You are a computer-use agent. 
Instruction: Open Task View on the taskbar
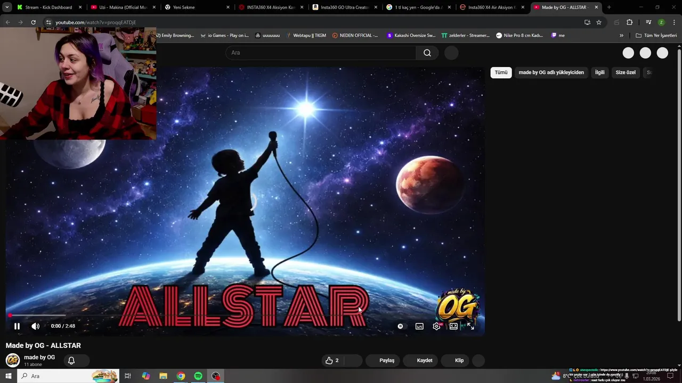click(x=128, y=376)
